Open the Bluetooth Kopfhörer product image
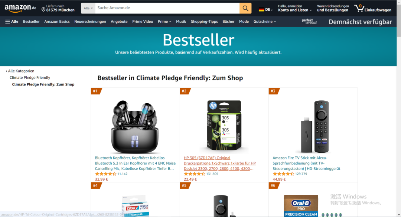This screenshot has height=217, width=401. (x=135, y=127)
